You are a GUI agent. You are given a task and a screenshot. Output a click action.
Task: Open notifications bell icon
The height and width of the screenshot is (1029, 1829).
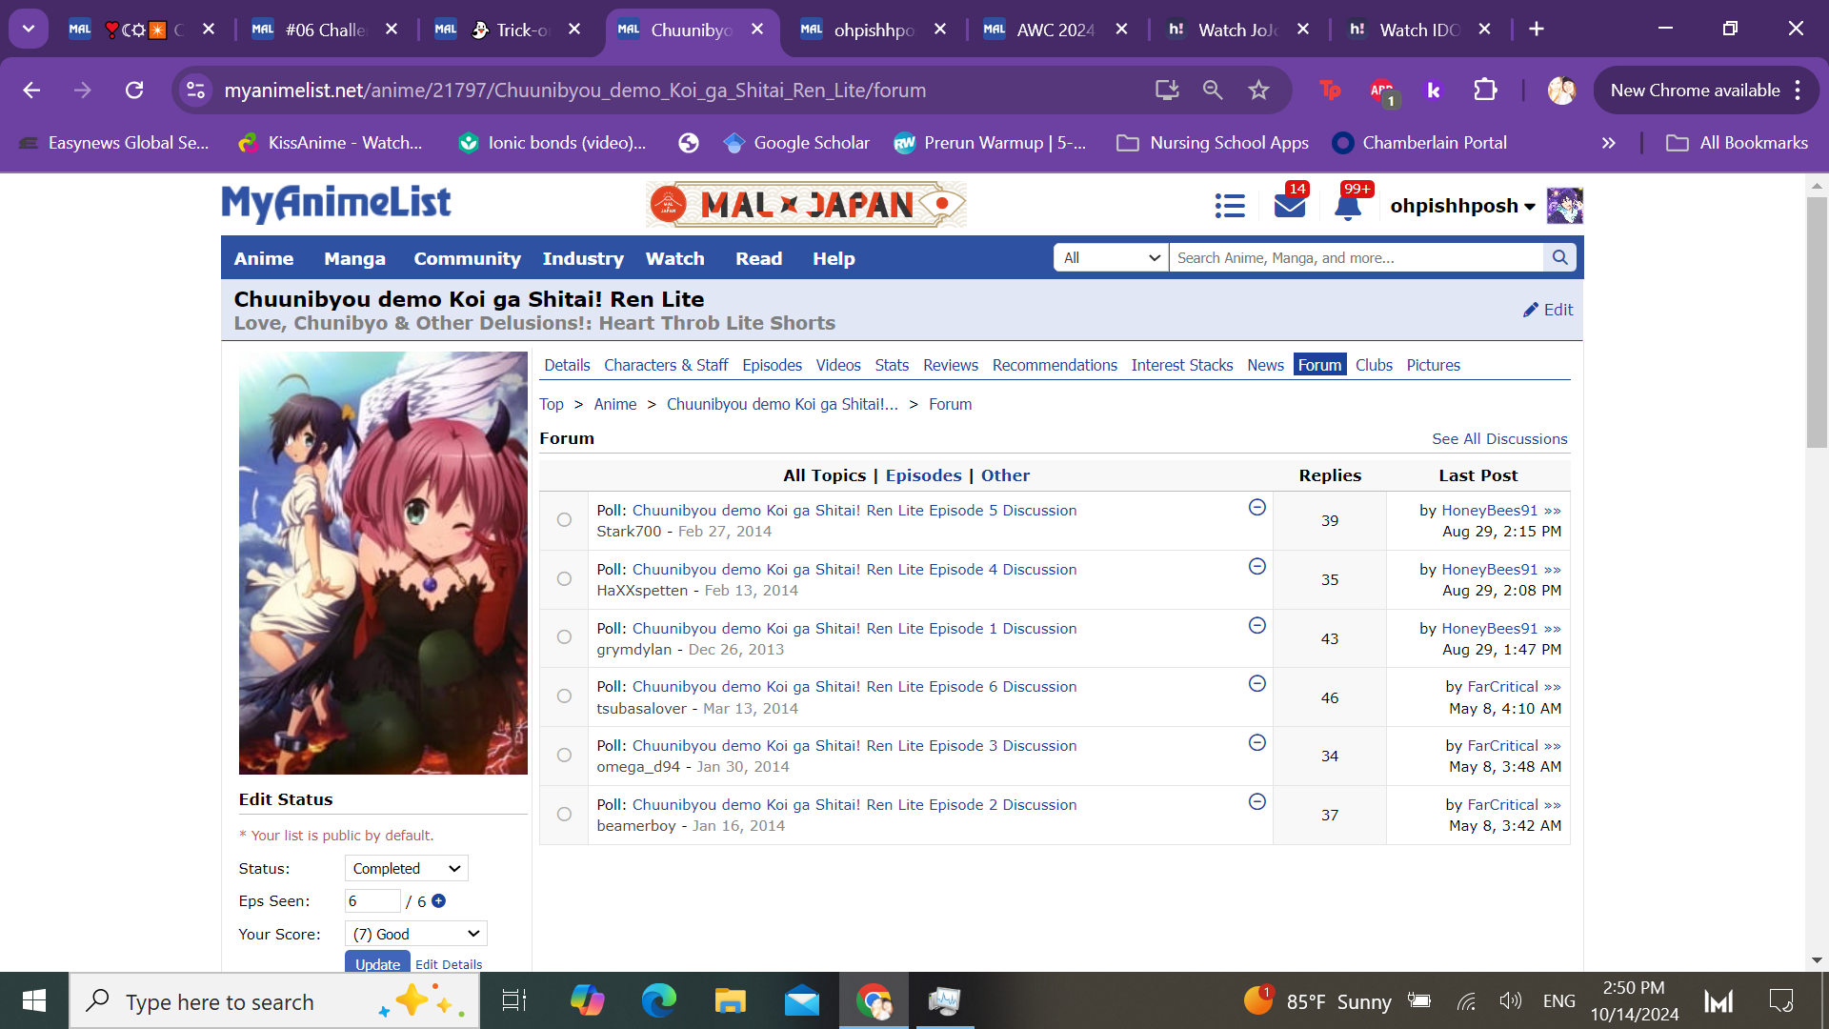pos(1348,206)
